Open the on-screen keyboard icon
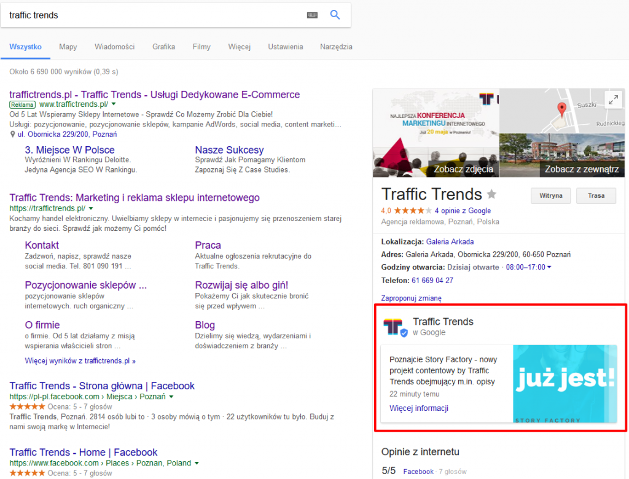This screenshot has width=629, height=479. pos(312,15)
